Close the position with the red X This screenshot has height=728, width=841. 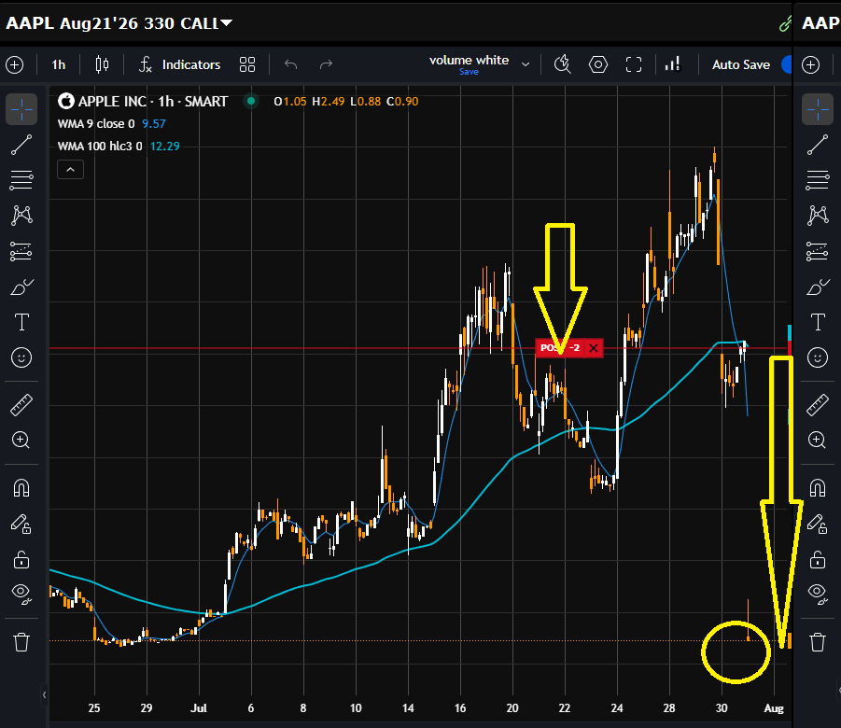[x=594, y=348]
